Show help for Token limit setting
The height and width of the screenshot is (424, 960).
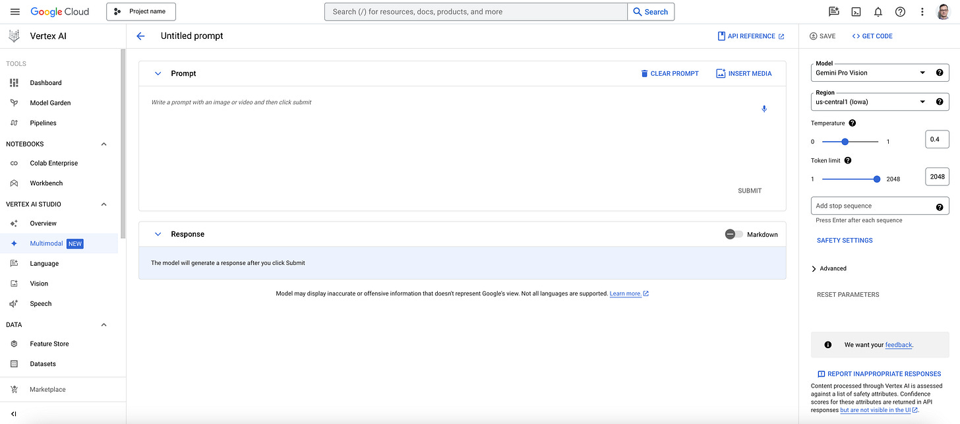tap(848, 160)
